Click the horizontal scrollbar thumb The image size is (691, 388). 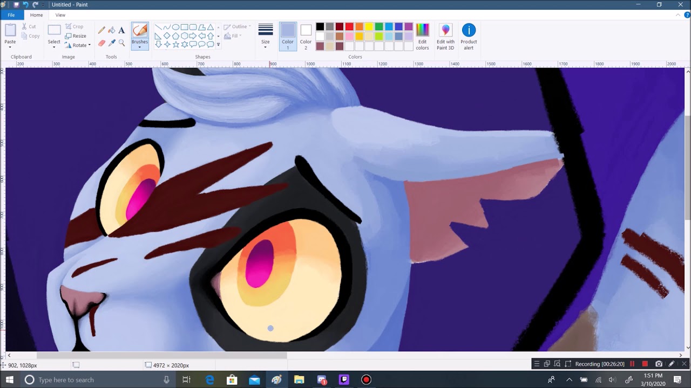click(x=161, y=355)
